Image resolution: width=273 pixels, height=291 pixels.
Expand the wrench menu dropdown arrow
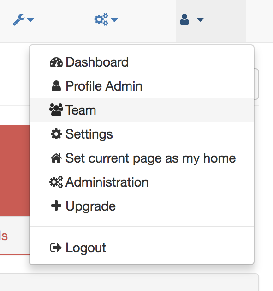click(30, 20)
